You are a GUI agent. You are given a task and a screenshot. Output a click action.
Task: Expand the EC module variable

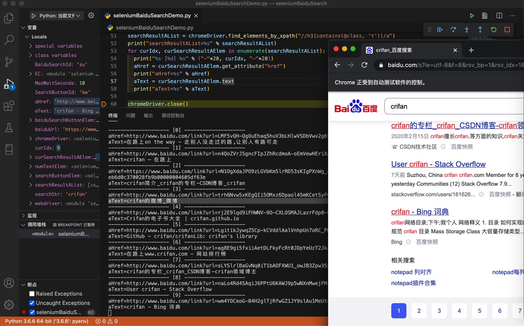(x=31, y=74)
